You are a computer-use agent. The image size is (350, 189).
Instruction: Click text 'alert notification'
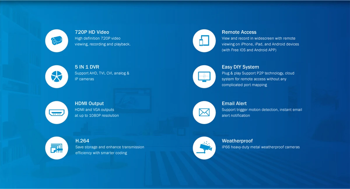(236, 116)
